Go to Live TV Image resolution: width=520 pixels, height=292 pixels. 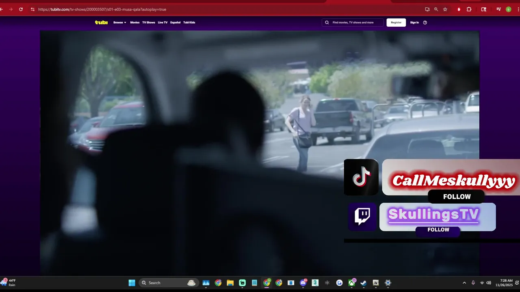click(162, 22)
